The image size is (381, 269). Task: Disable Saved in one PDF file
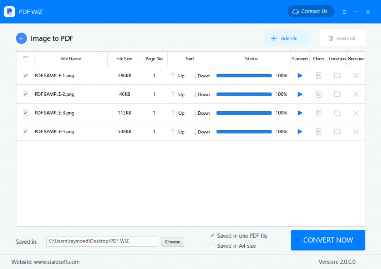click(x=212, y=236)
